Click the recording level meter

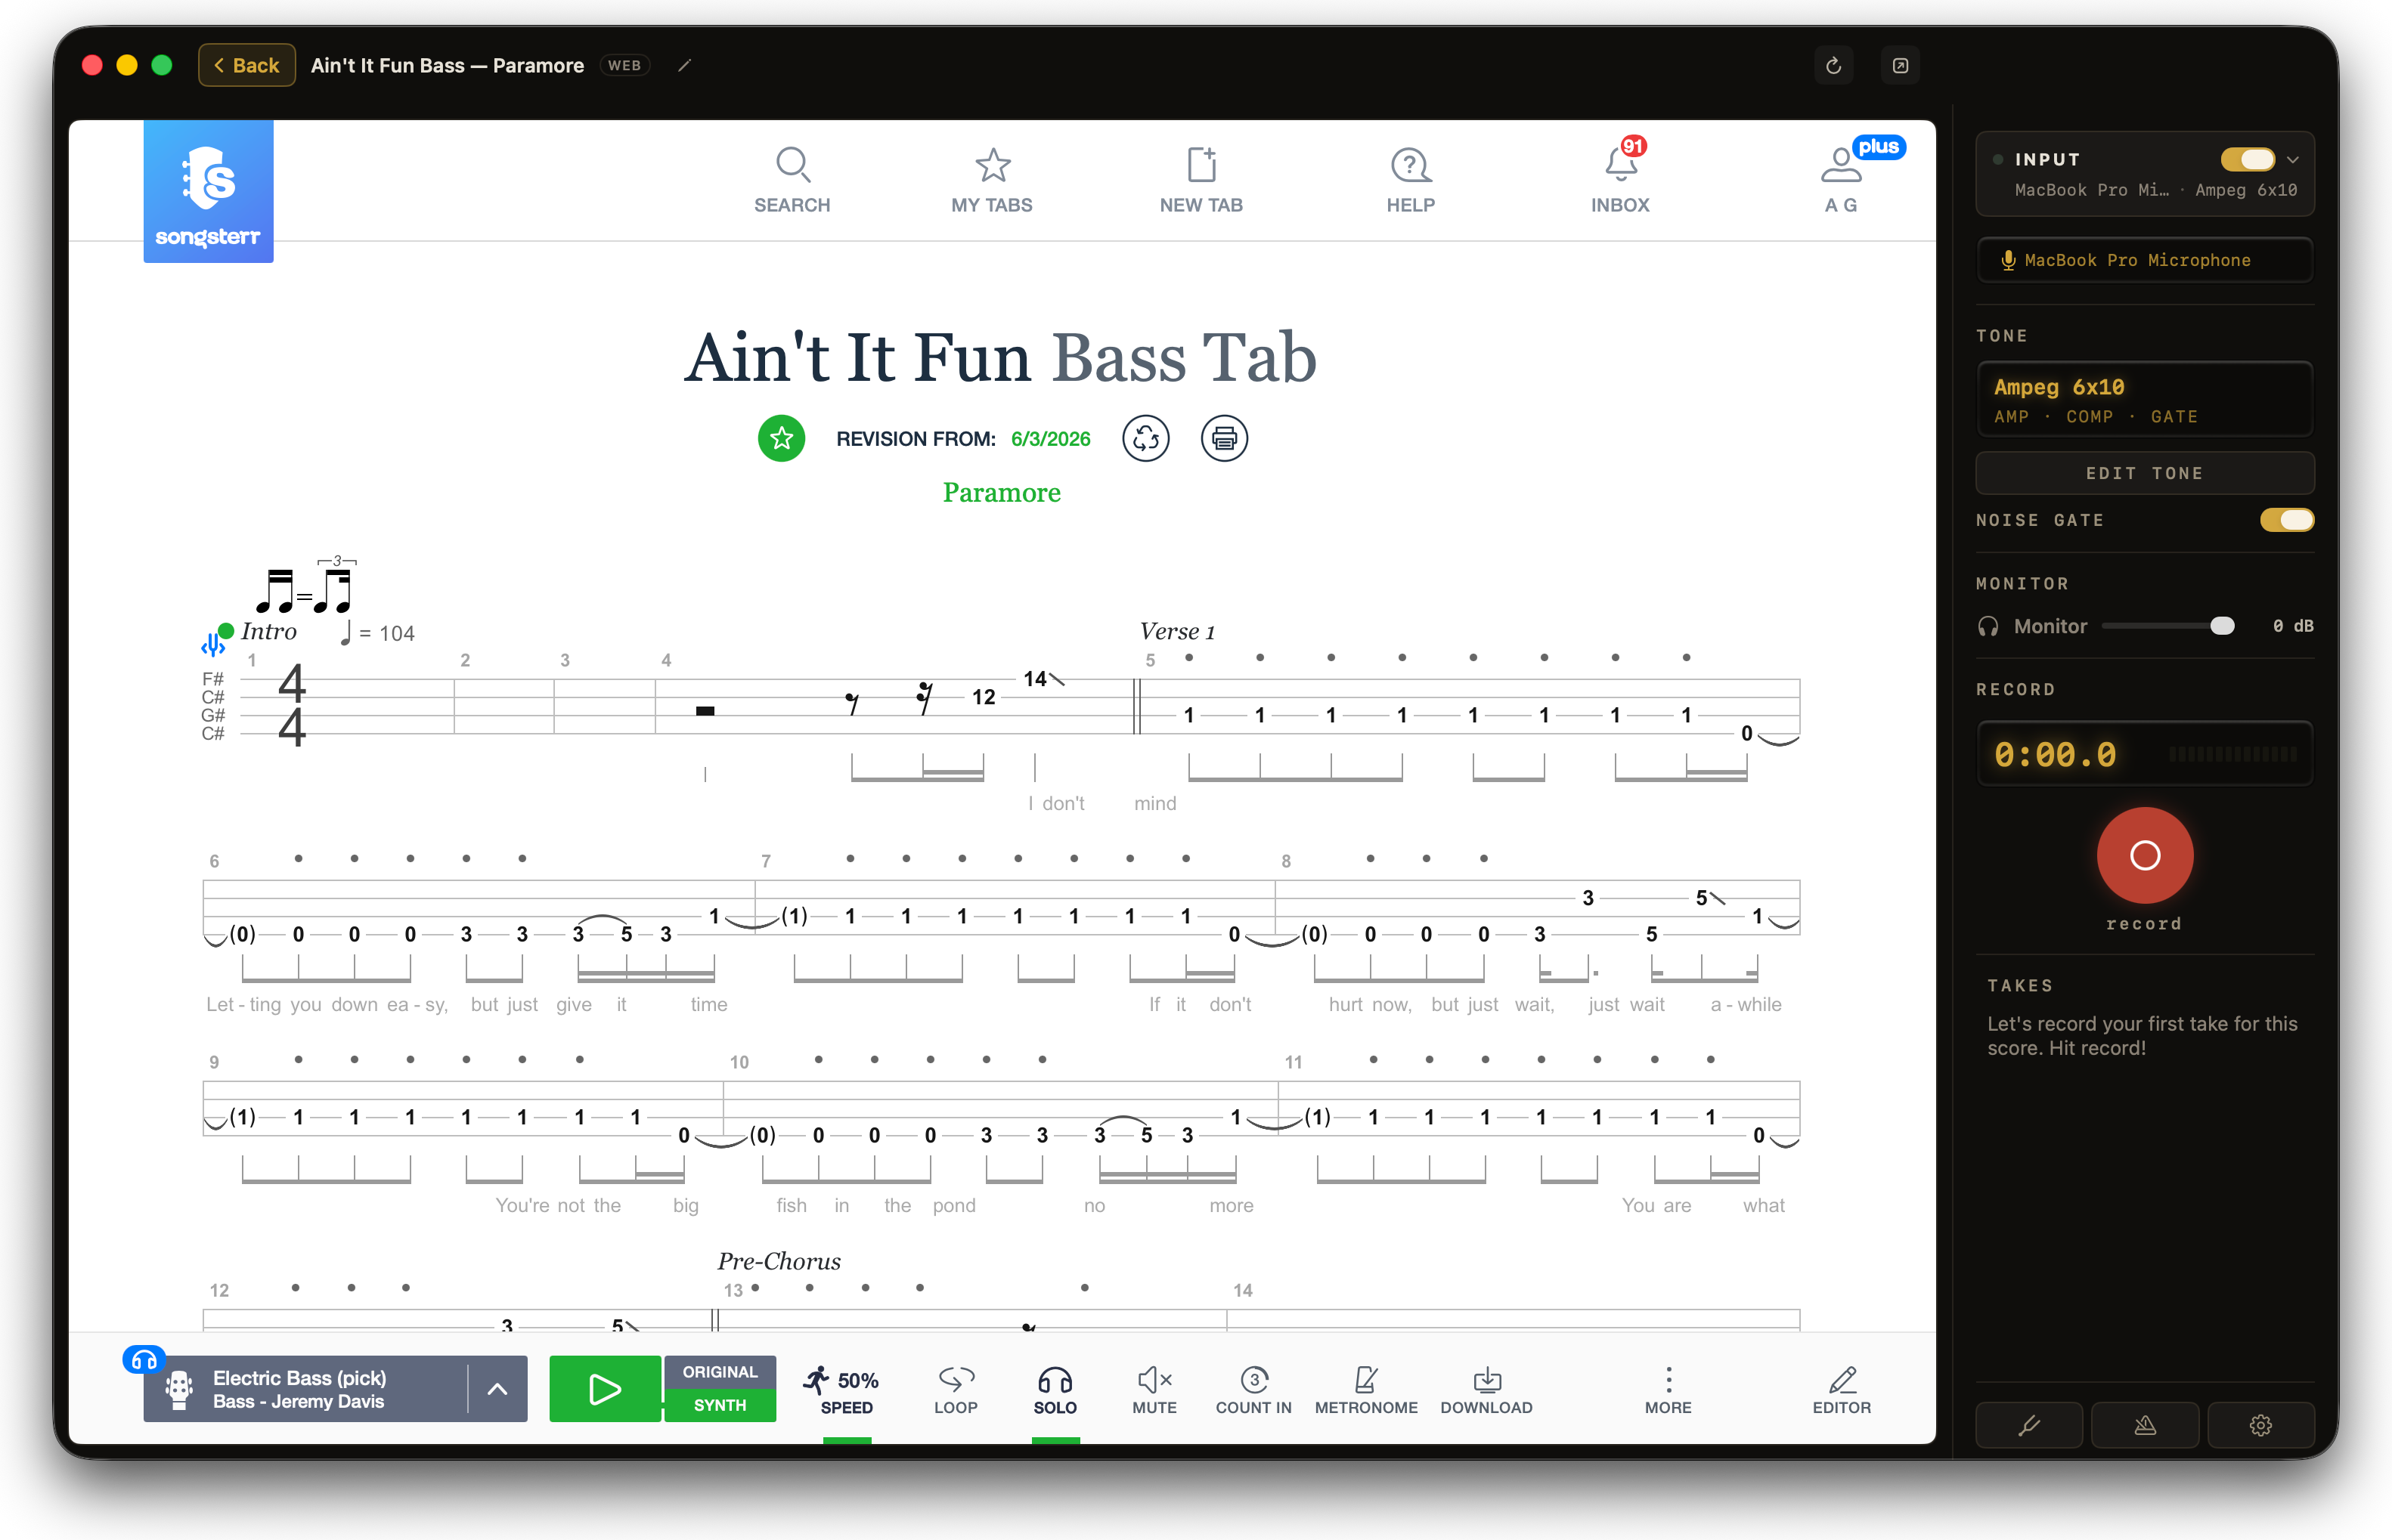(2232, 754)
